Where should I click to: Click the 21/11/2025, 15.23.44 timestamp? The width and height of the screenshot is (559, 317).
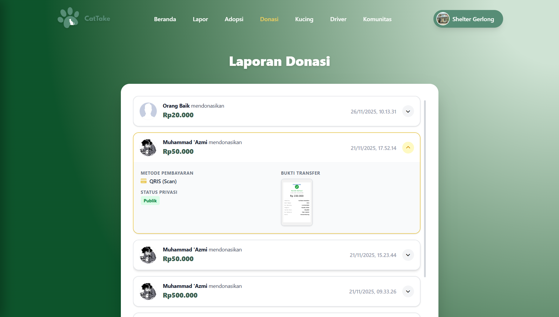(373, 255)
